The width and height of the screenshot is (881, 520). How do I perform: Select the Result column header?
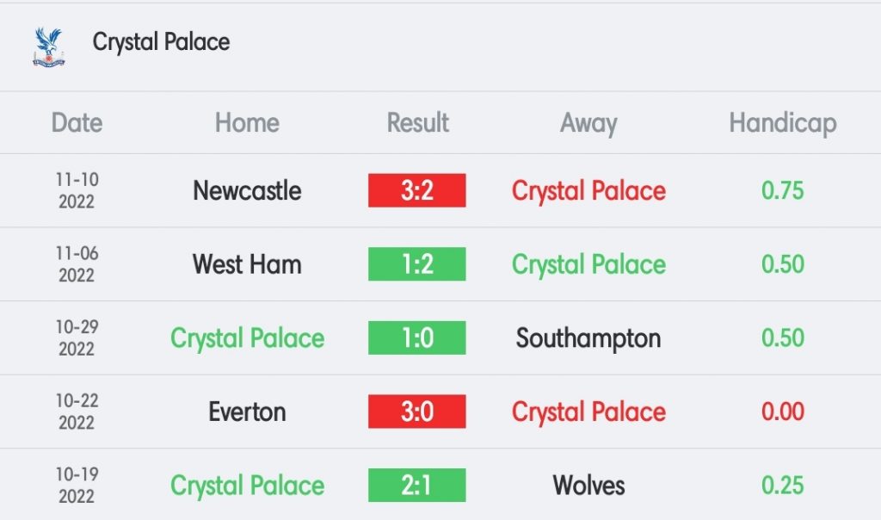click(417, 122)
